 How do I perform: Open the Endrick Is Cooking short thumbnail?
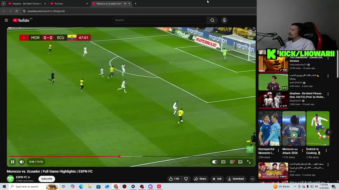318,129
